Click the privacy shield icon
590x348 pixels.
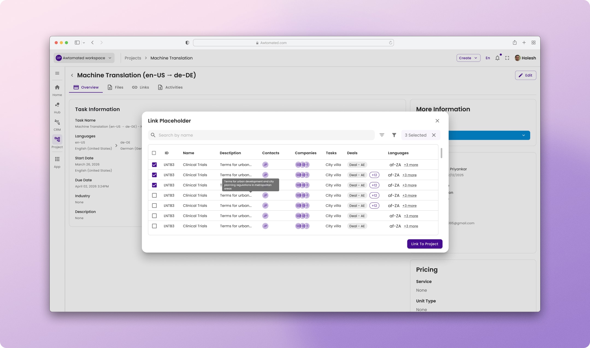coord(187,43)
